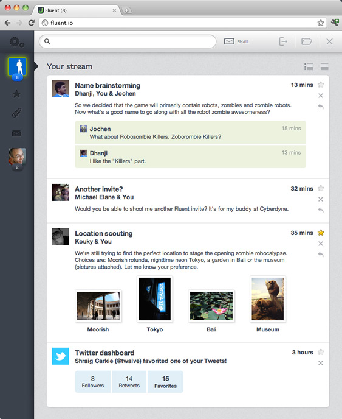Open the Twitter dashboard title
The image size is (342, 419).
(104, 353)
